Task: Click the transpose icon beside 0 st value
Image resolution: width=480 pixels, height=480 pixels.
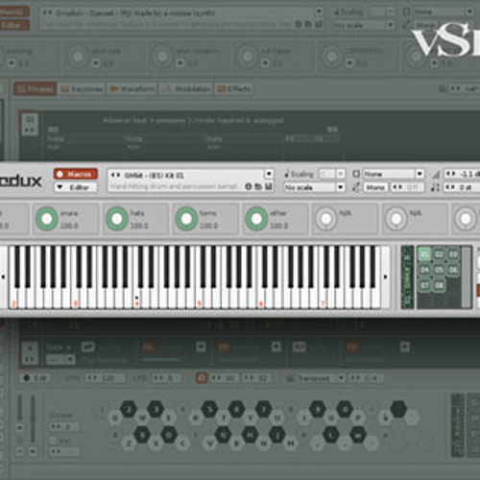Action: 435,187
